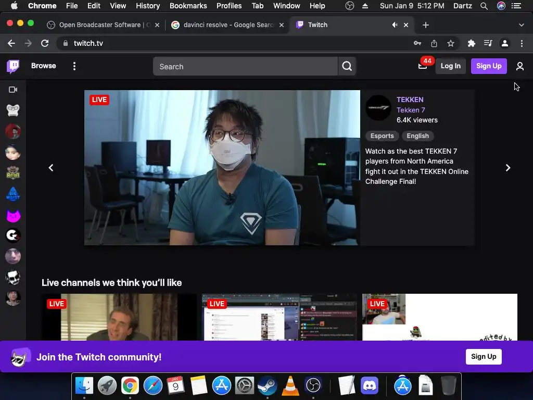The image size is (533, 400).
Task: Open the Big Moist channel avatar
Action: click(x=13, y=194)
